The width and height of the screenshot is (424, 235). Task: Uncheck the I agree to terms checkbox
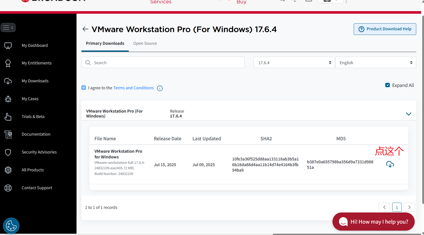(x=84, y=88)
